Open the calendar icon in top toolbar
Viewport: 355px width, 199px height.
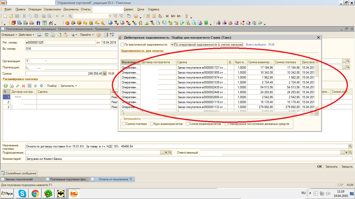coord(154,16)
